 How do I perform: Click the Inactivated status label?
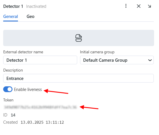click(x=36, y=6)
